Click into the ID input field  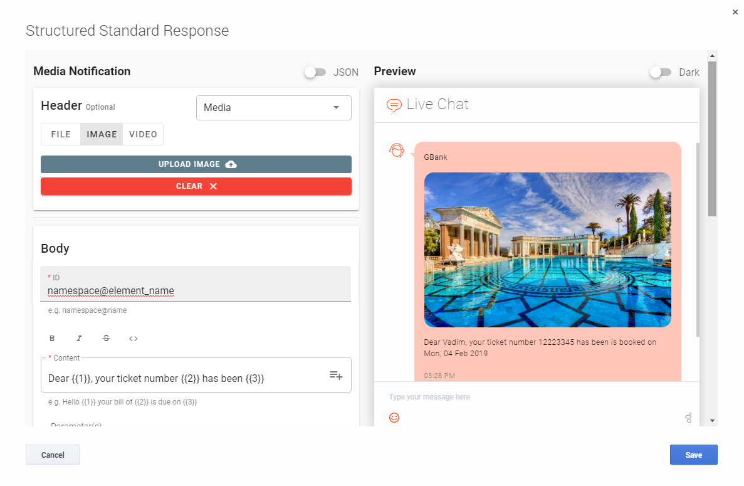click(x=196, y=290)
